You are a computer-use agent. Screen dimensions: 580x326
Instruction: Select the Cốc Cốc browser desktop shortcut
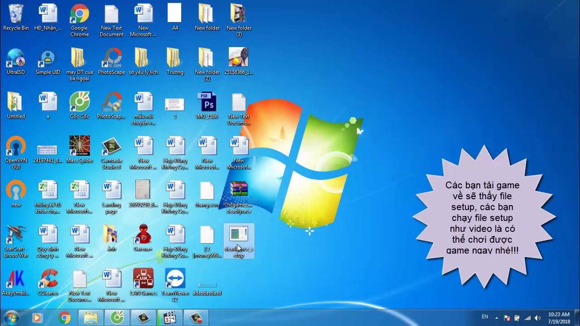[79, 105]
